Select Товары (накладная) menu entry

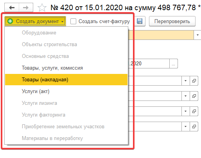(x=66, y=80)
